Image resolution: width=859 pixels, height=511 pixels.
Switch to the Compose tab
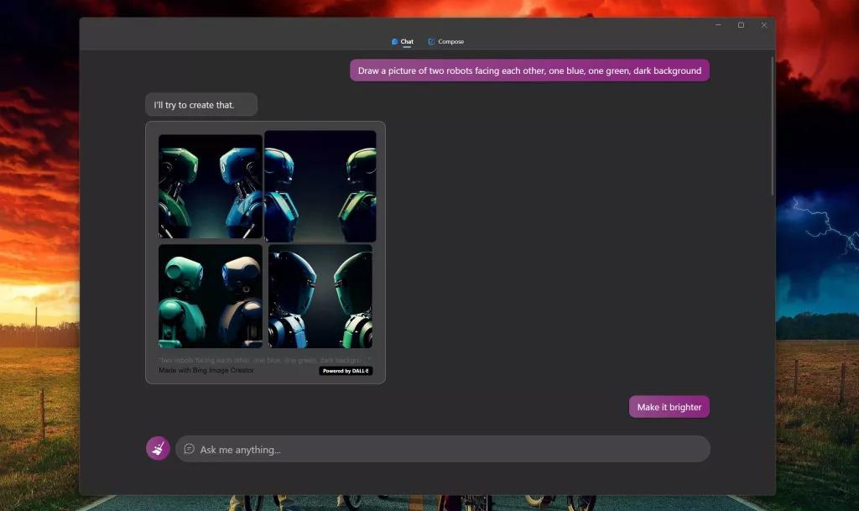446,42
